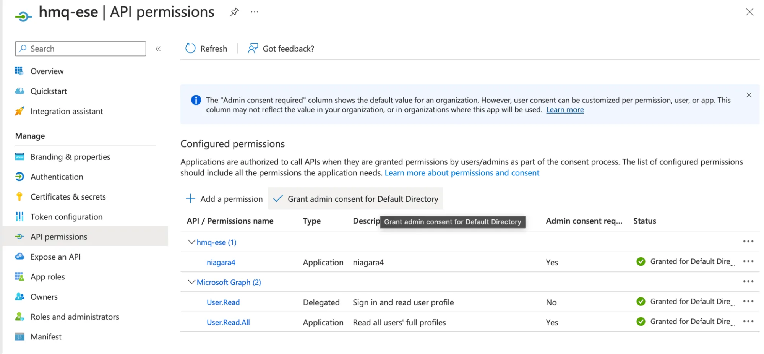Viewport: 764px width, 354px height.
Task: Collapse the hmq-ese (1) group chevron
Action: click(x=191, y=242)
